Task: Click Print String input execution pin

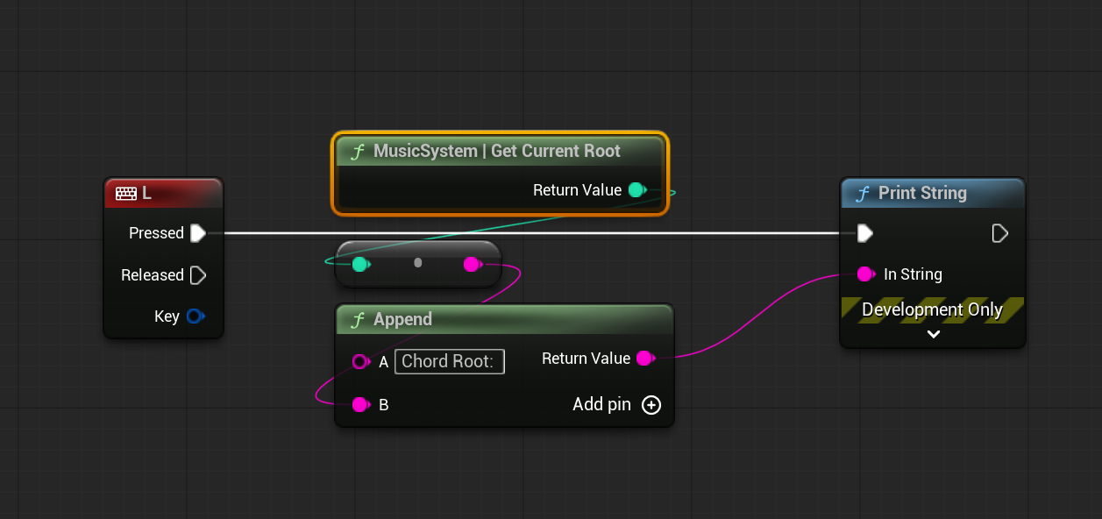Action: tap(865, 233)
